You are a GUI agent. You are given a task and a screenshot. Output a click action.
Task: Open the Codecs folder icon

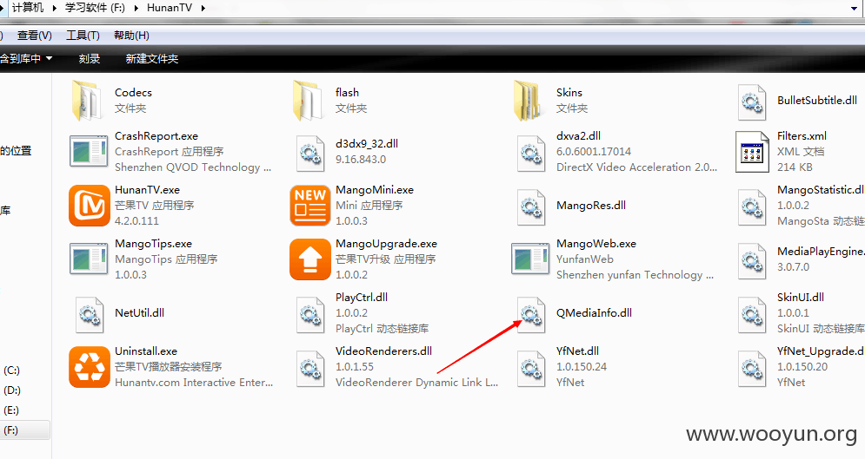[x=89, y=100]
